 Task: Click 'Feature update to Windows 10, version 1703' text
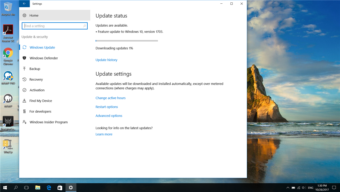click(x=130, y=32)
